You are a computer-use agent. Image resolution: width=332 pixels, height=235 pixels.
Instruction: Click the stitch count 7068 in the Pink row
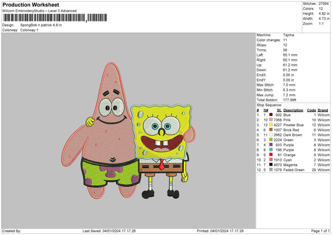[278, 120]
